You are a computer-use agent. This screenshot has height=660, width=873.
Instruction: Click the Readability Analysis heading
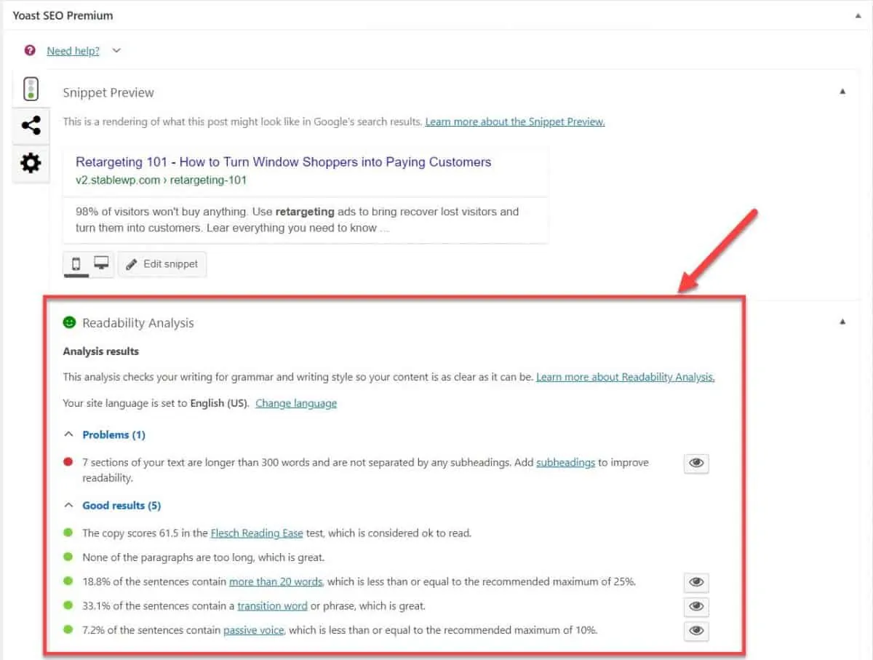click(x=138, y=323)
